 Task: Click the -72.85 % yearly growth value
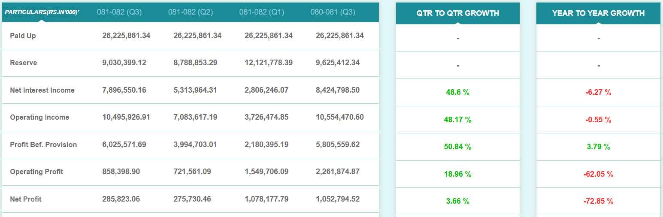[599, 201]
